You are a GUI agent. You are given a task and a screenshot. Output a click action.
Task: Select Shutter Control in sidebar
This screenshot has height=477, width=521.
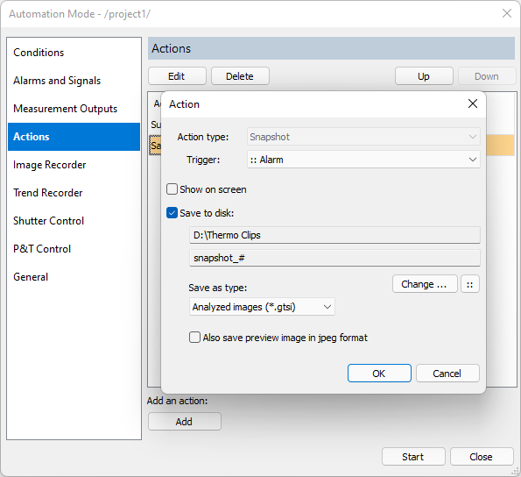pyautogui.click(x=74, y=221)
